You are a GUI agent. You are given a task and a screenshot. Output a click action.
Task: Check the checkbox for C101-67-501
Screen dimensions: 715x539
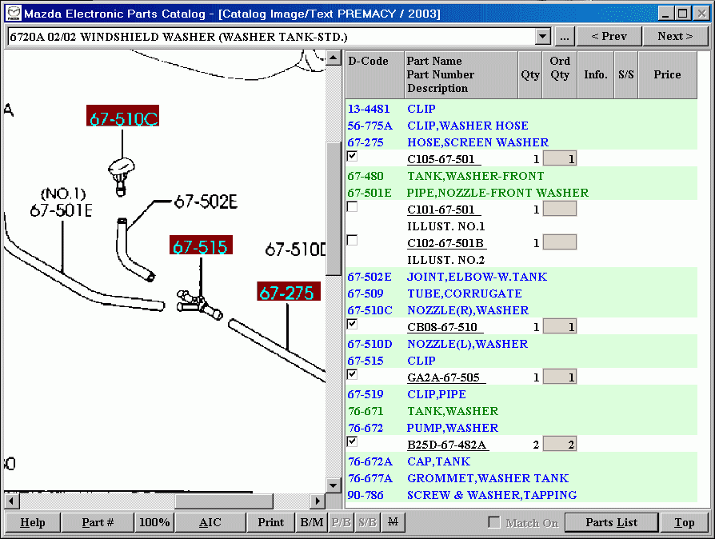(350, 206)
